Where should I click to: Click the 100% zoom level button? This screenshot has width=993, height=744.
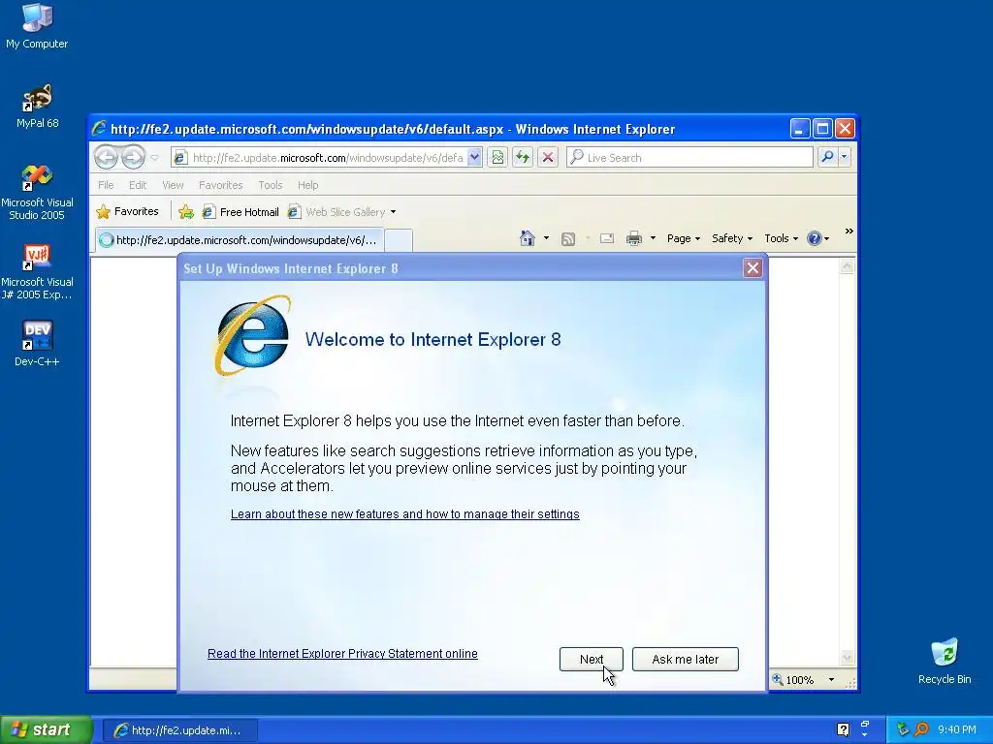pyautogui.click(x=795, y=679)
